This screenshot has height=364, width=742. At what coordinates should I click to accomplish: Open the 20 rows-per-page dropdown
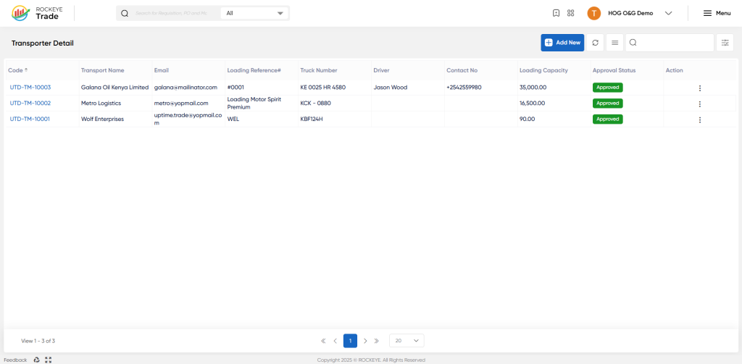click(407, 341)
